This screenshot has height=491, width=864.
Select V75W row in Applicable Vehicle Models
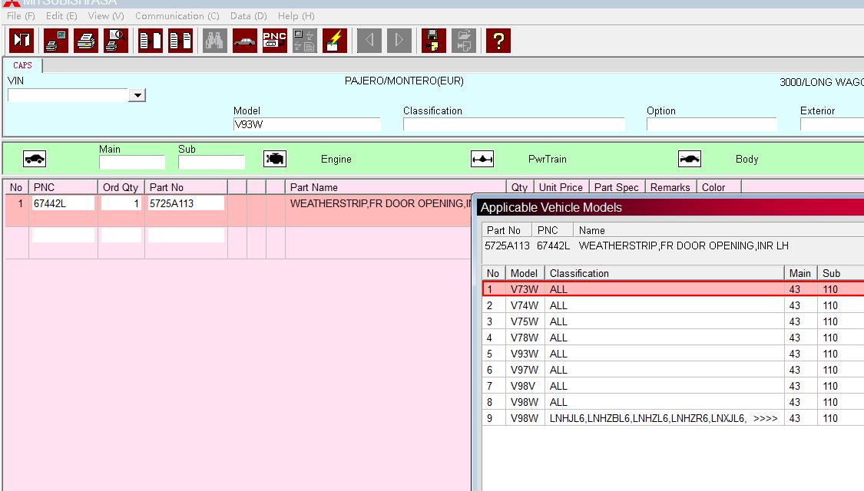click(673, 321)
